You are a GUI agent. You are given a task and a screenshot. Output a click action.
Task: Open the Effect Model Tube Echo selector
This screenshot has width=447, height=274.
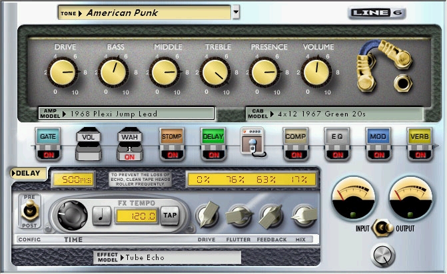click(x=167, y=257)
